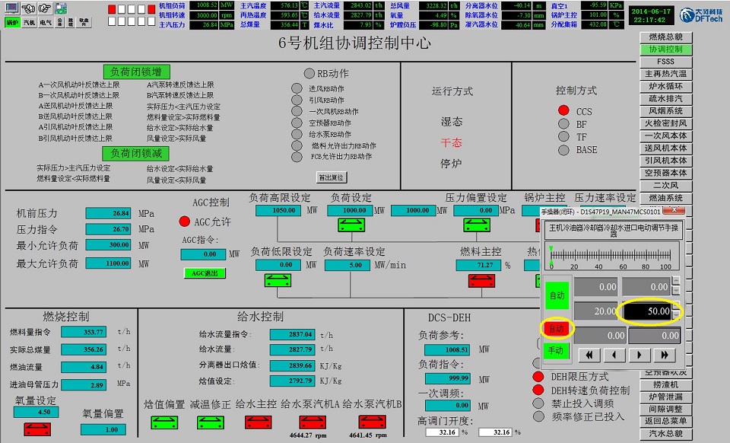Switch to the 汽机 tab in top toolbar
This screenshot has height=443, width=730.
point(30,23)
